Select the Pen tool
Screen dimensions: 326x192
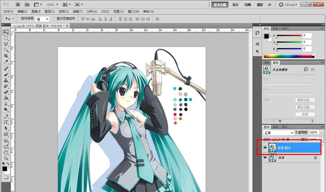tap(6, 116)
